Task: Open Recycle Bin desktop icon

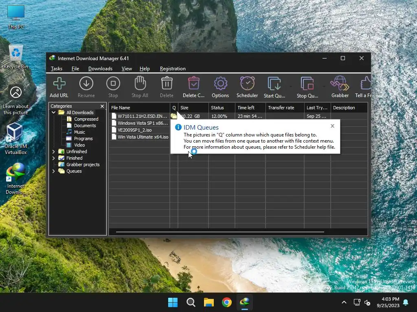Action: (16, 57)
